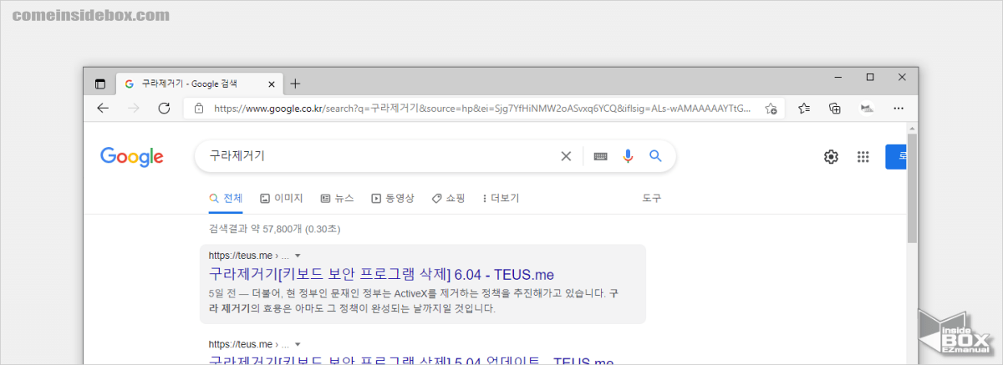Open the Collections panel
1003x365 pixels.
click(x=834, y=109)
